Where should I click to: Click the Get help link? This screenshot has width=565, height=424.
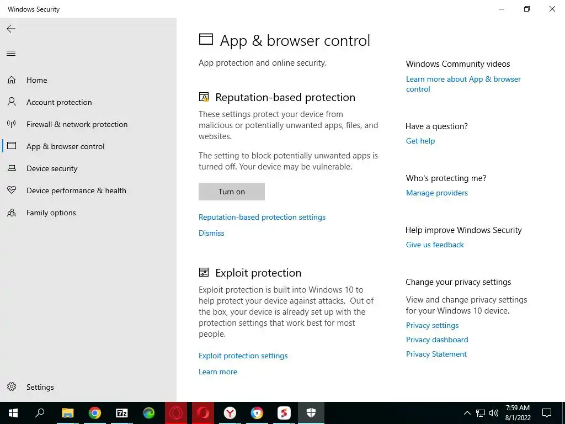(420, 141)
